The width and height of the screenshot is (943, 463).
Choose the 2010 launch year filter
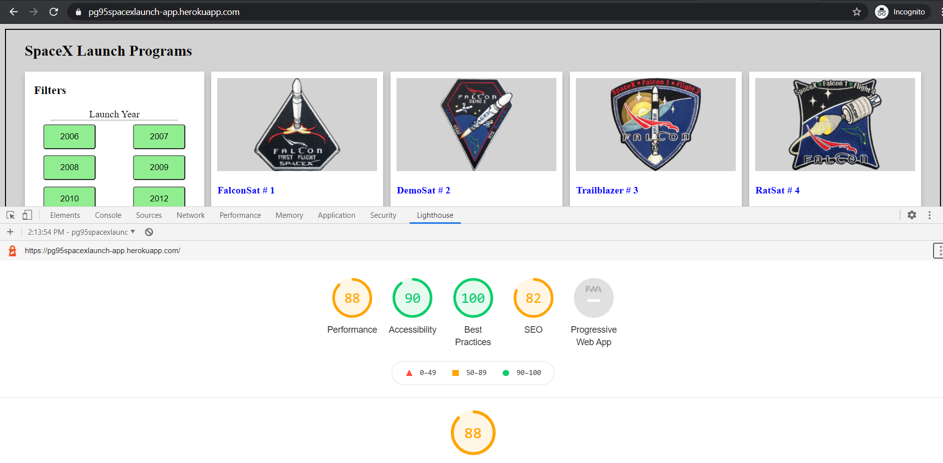pos(69,197)
